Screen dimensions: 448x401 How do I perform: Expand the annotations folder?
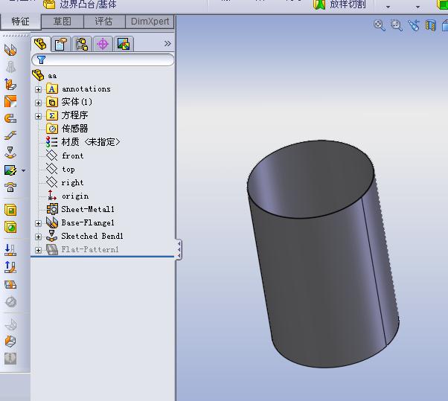click(38, 89)
